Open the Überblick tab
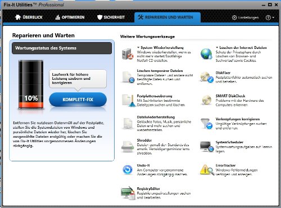The image size is (281, 208). pos(29,17)
